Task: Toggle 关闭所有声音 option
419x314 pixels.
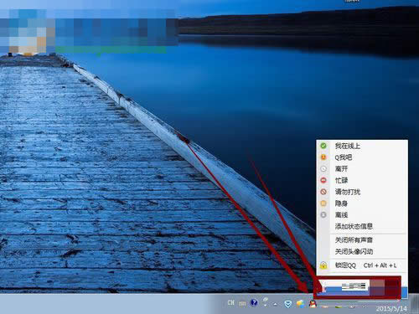Action: click(x=361, y=240)
